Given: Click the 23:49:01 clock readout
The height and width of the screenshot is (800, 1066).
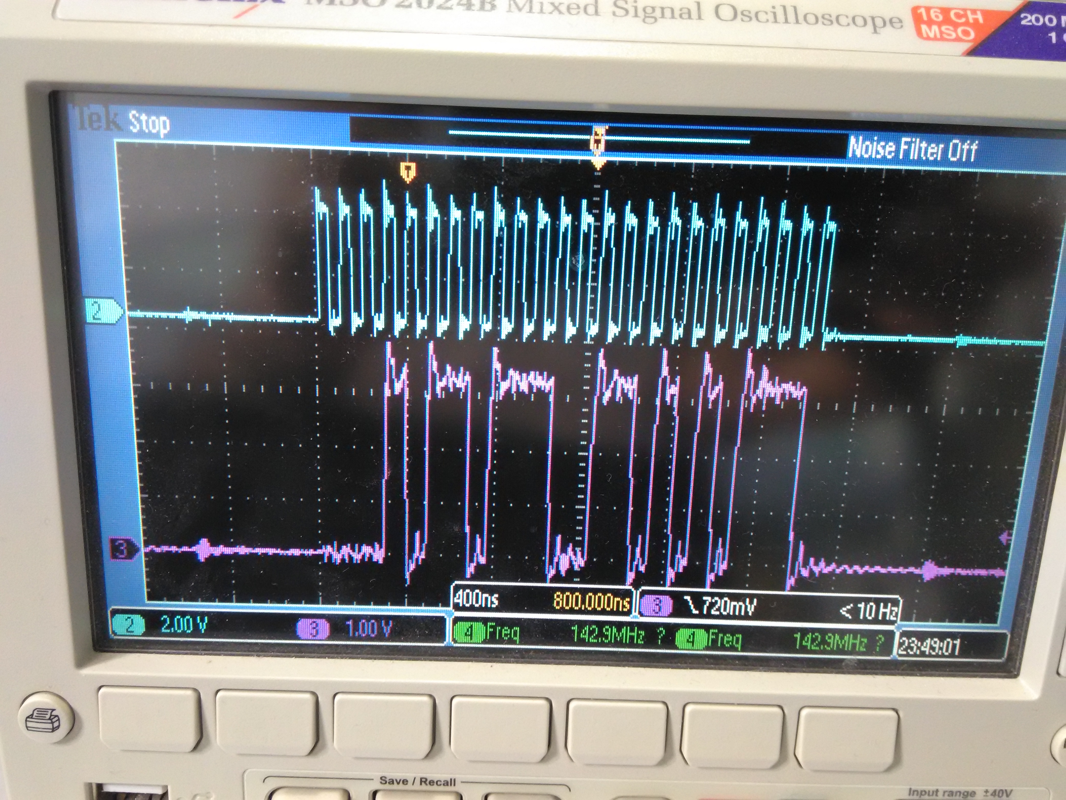Looking at the screenshot, I should [x=929, y=646].
